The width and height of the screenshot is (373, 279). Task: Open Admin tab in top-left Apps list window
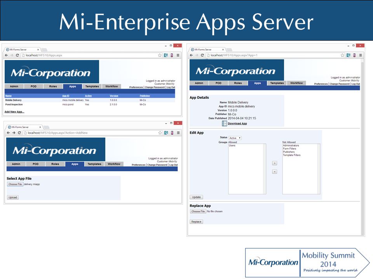pyautogui.click(x=14, y=86)
